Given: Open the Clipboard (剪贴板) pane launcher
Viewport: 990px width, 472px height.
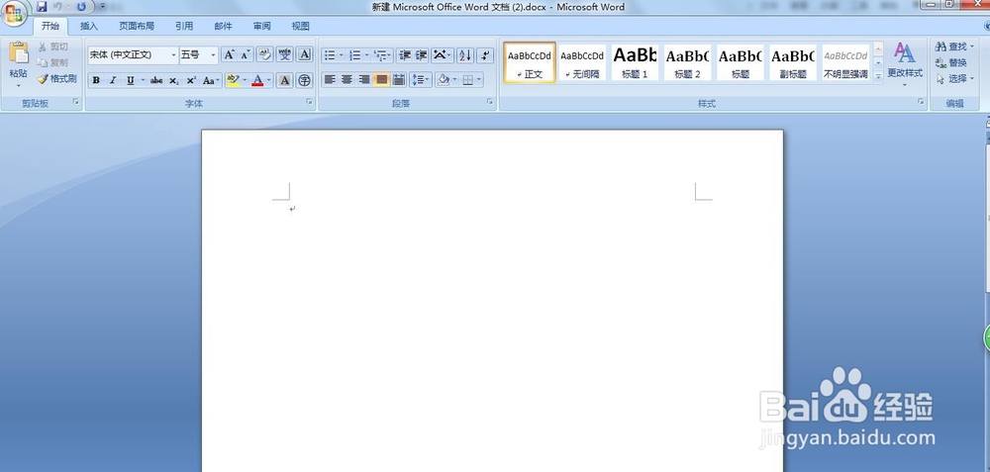Looking at the screenshot, I should point(76,101).
